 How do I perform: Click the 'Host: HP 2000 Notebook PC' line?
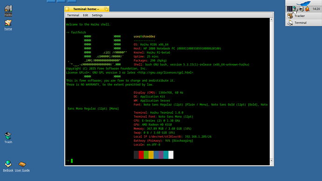click(x=177, y=49)
